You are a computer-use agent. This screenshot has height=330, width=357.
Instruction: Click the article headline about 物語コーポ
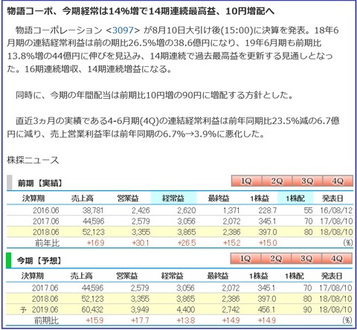(141, 11)
